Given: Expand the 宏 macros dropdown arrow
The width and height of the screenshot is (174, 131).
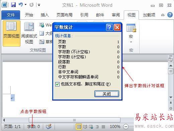Looking at the screenshot, I should (131, 42).
